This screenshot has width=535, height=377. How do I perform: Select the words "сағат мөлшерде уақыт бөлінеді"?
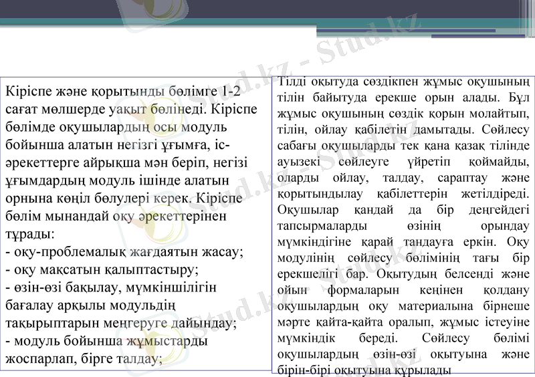106,110
